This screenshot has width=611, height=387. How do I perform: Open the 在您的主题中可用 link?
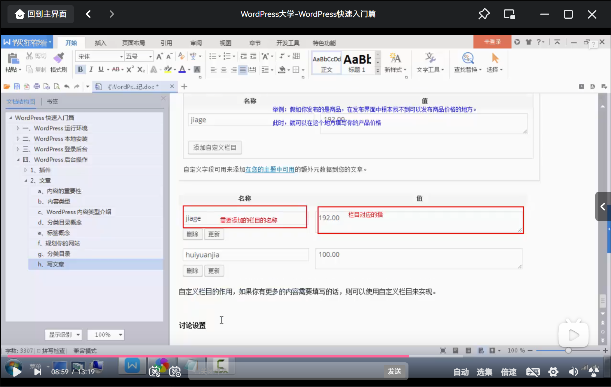pos(270,169)
